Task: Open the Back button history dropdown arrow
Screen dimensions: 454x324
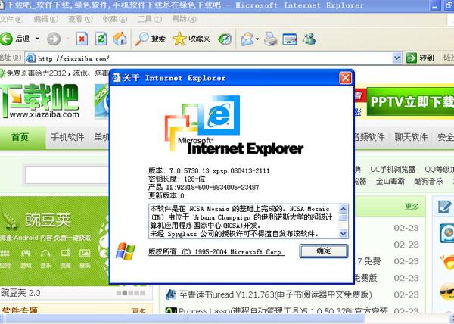Action: (x=37, y=39)
